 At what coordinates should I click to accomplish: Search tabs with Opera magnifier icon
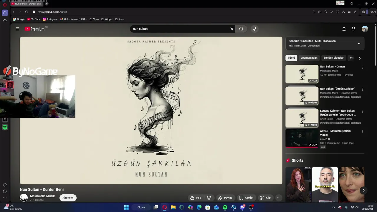(352, 4)
